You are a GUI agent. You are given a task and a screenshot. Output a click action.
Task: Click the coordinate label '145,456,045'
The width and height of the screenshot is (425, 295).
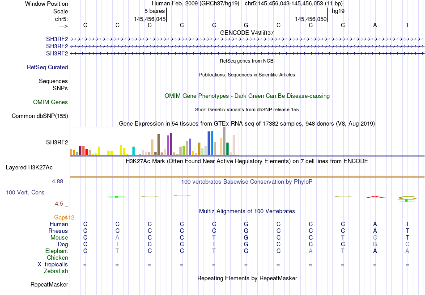click(x=149, y=19)
